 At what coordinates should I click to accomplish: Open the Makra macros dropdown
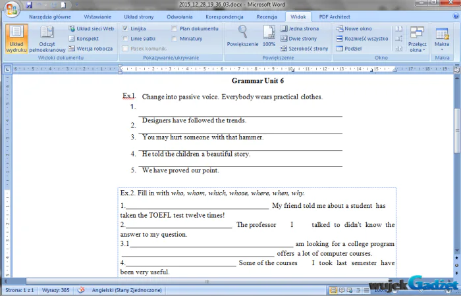(442, 39)
